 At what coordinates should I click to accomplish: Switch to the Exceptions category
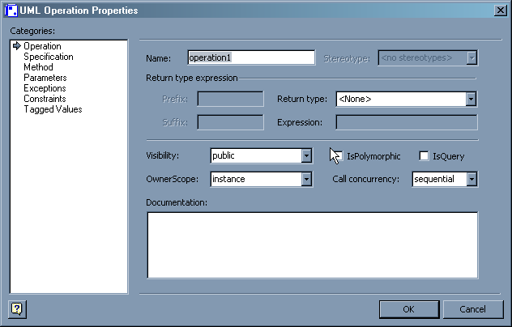pyautogui.click(x=45, y=88)
